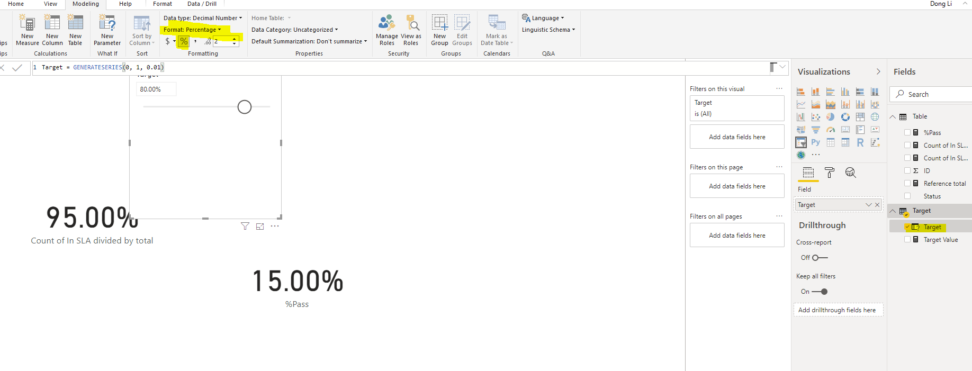The height and width of the screenshot is (371, 972).
Task: Select the slicer visual icon
Action: tap(800, 142)
